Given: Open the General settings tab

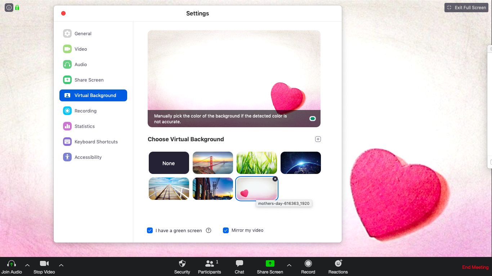Looking at the screenshot, I should pyautogui.click(x=93, y=33).
